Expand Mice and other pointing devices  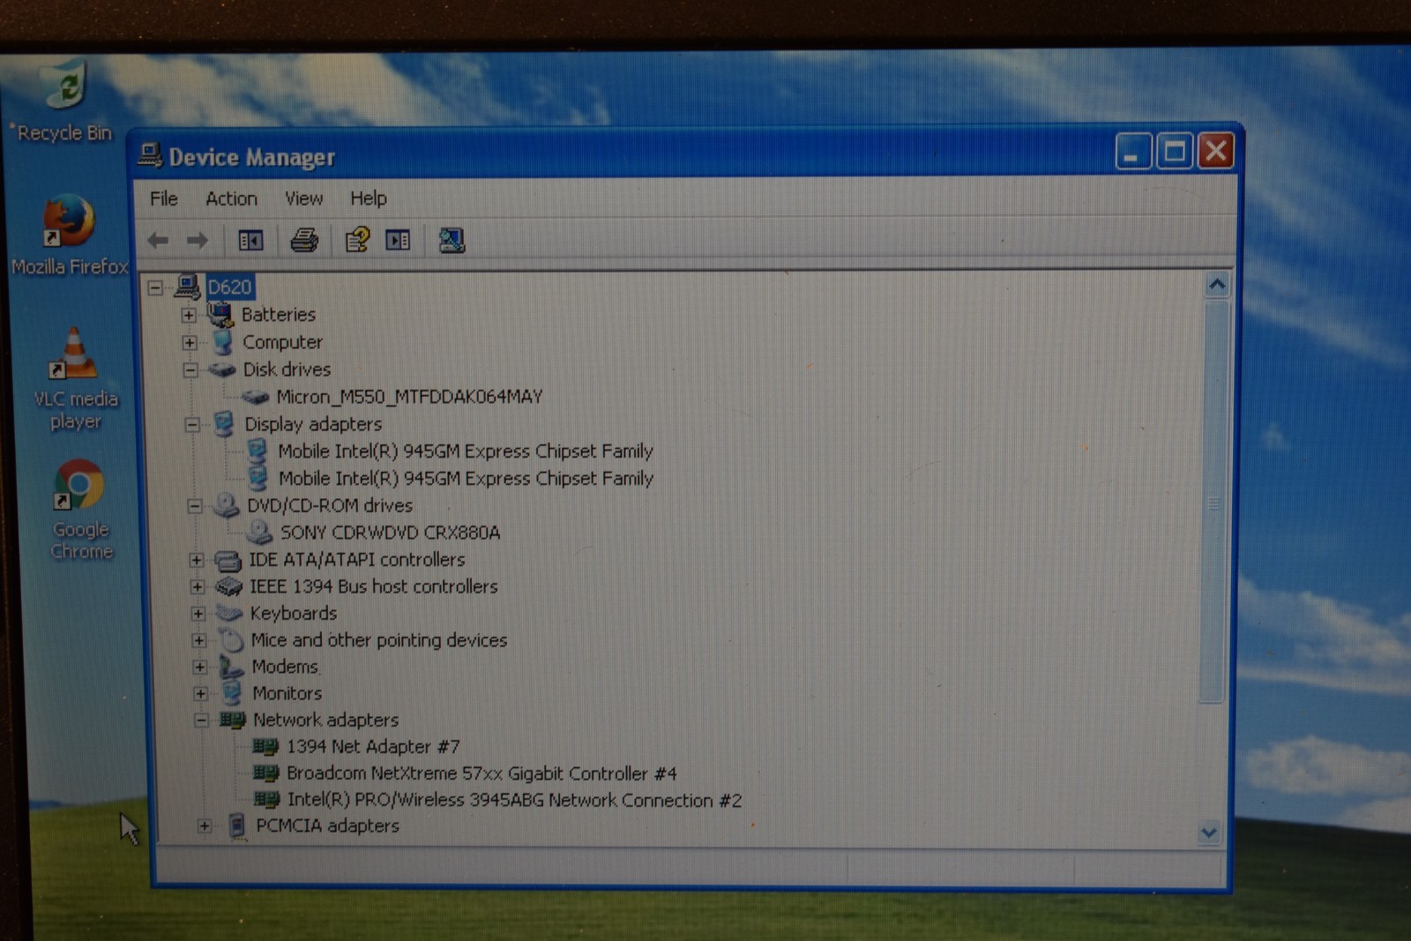click(199, 640)
